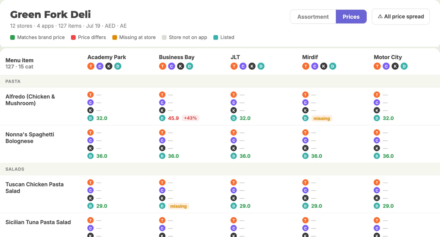Click the SALADS category header row
The width and height of the screenshot is (440, 237).
pyautogui.click(x=220, y=169)
